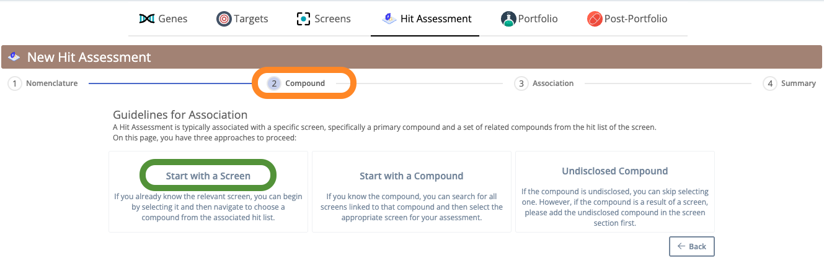Click the Screens scan icon
This screenshot has width=824, height=261.
(304, 19)
